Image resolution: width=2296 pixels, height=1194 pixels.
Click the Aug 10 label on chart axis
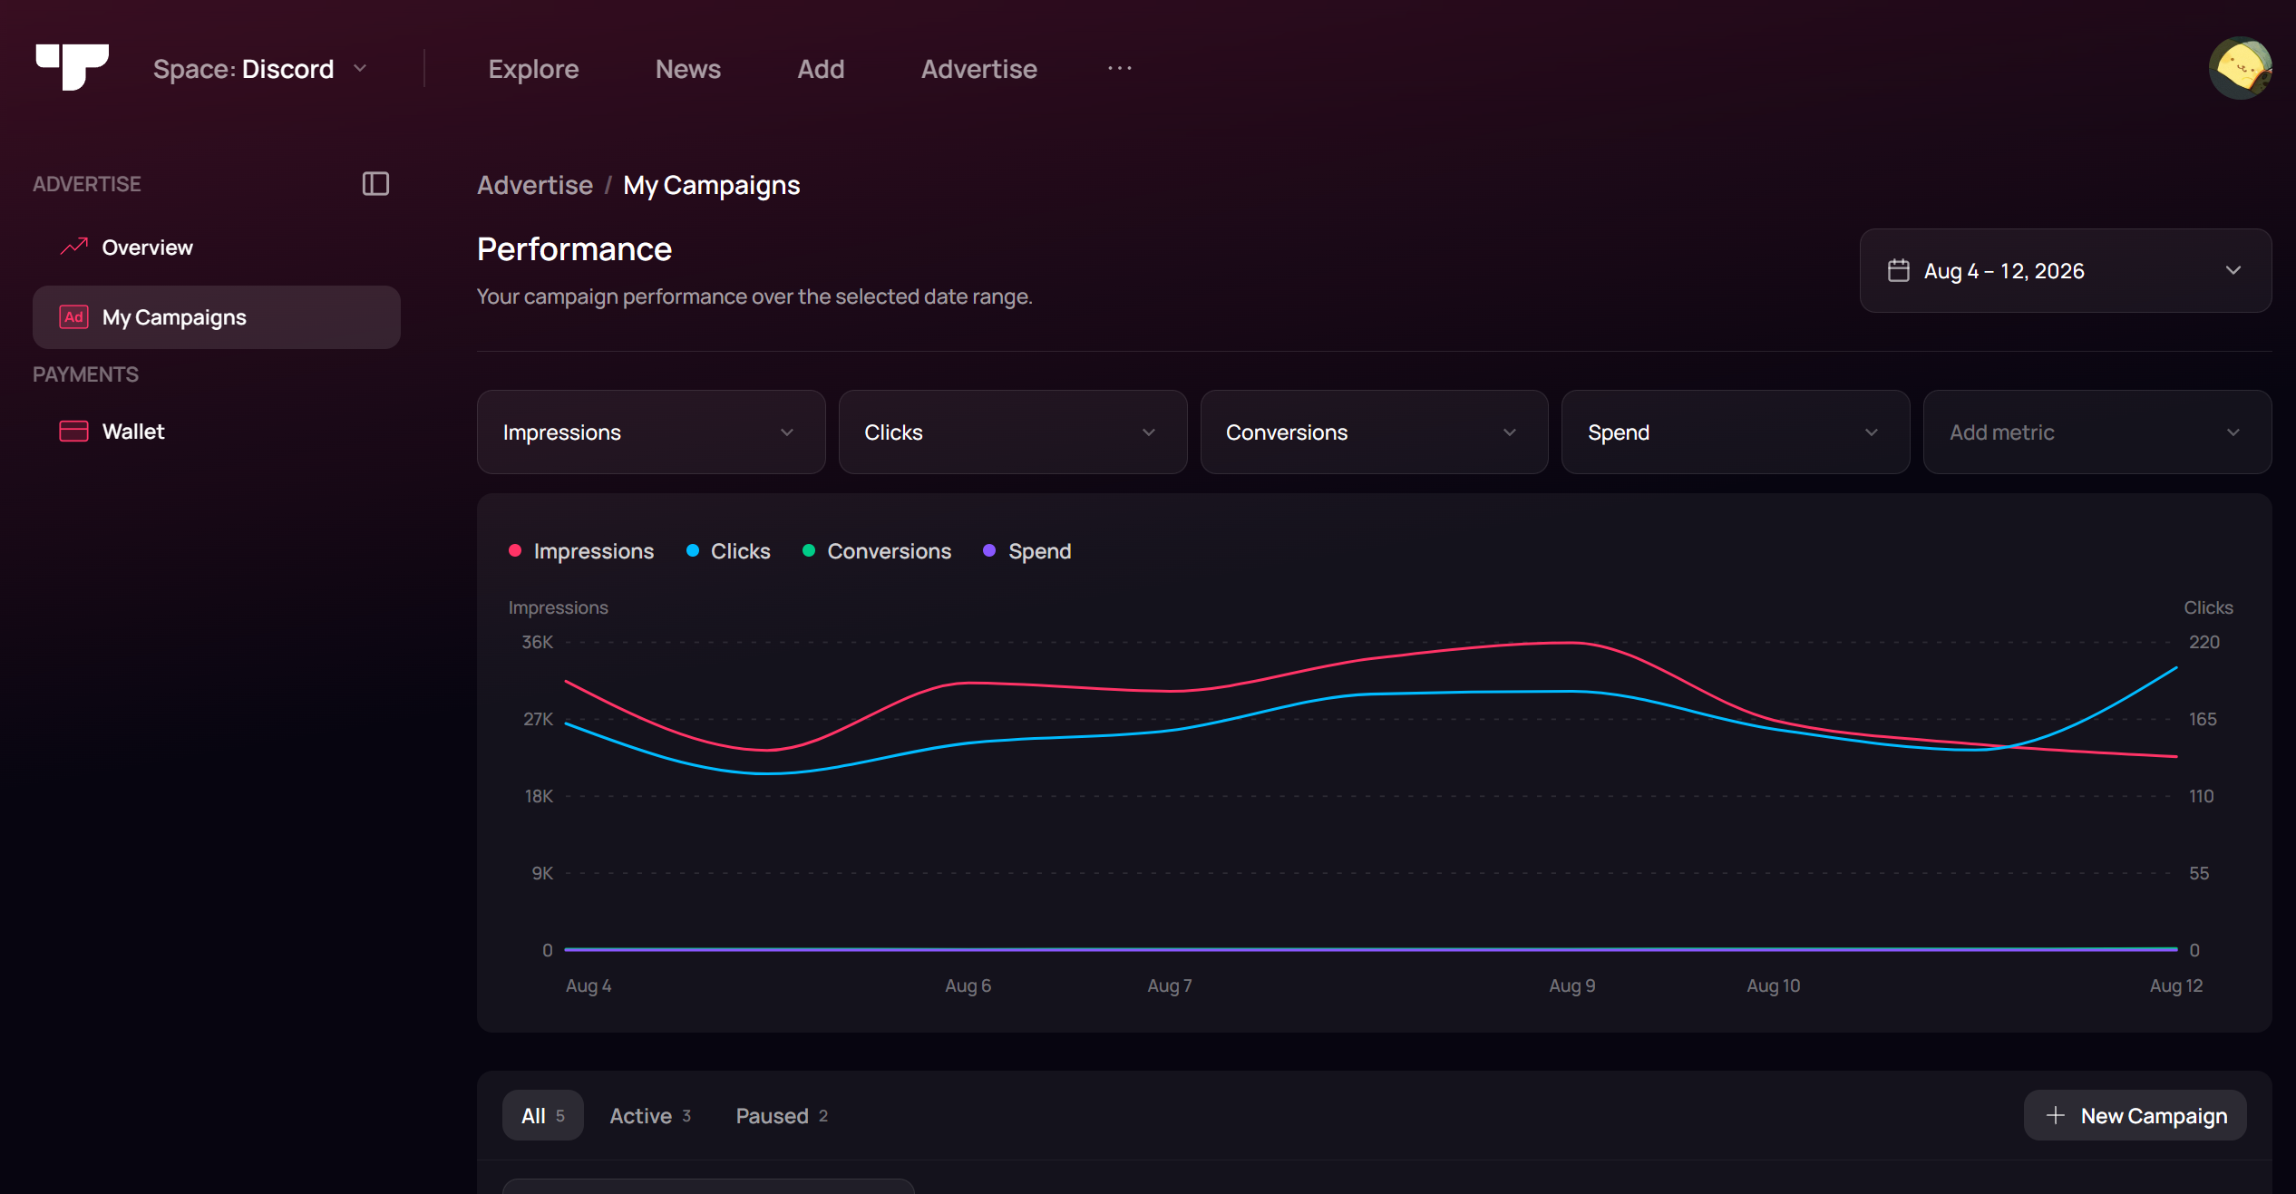(1774, 985)
